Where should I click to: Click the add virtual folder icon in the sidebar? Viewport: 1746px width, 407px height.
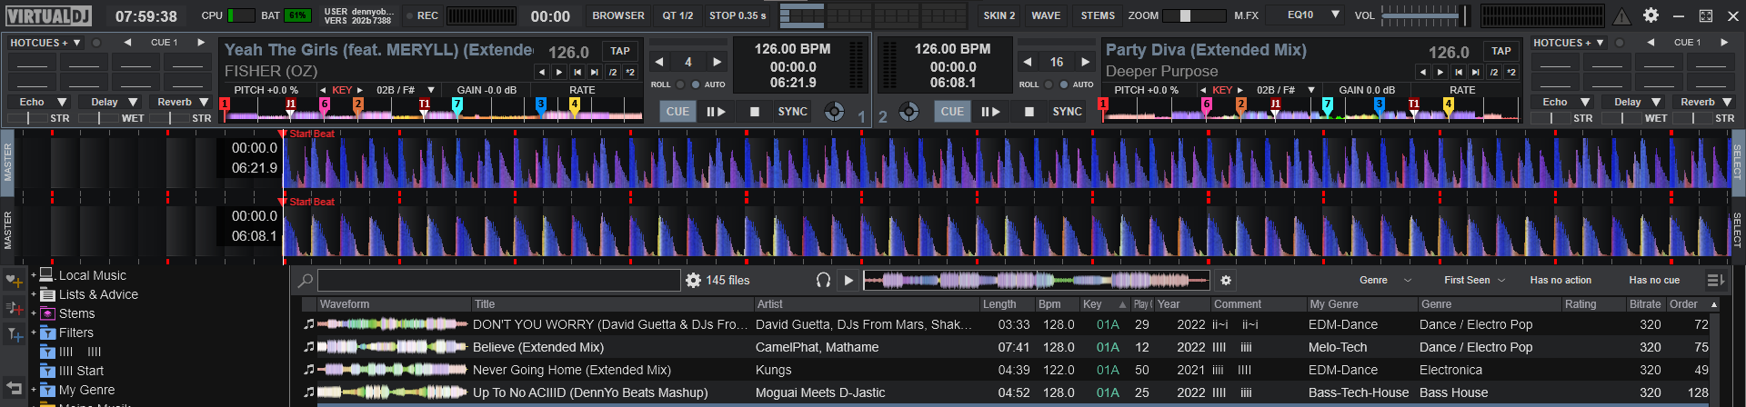(x=14, y=309)
